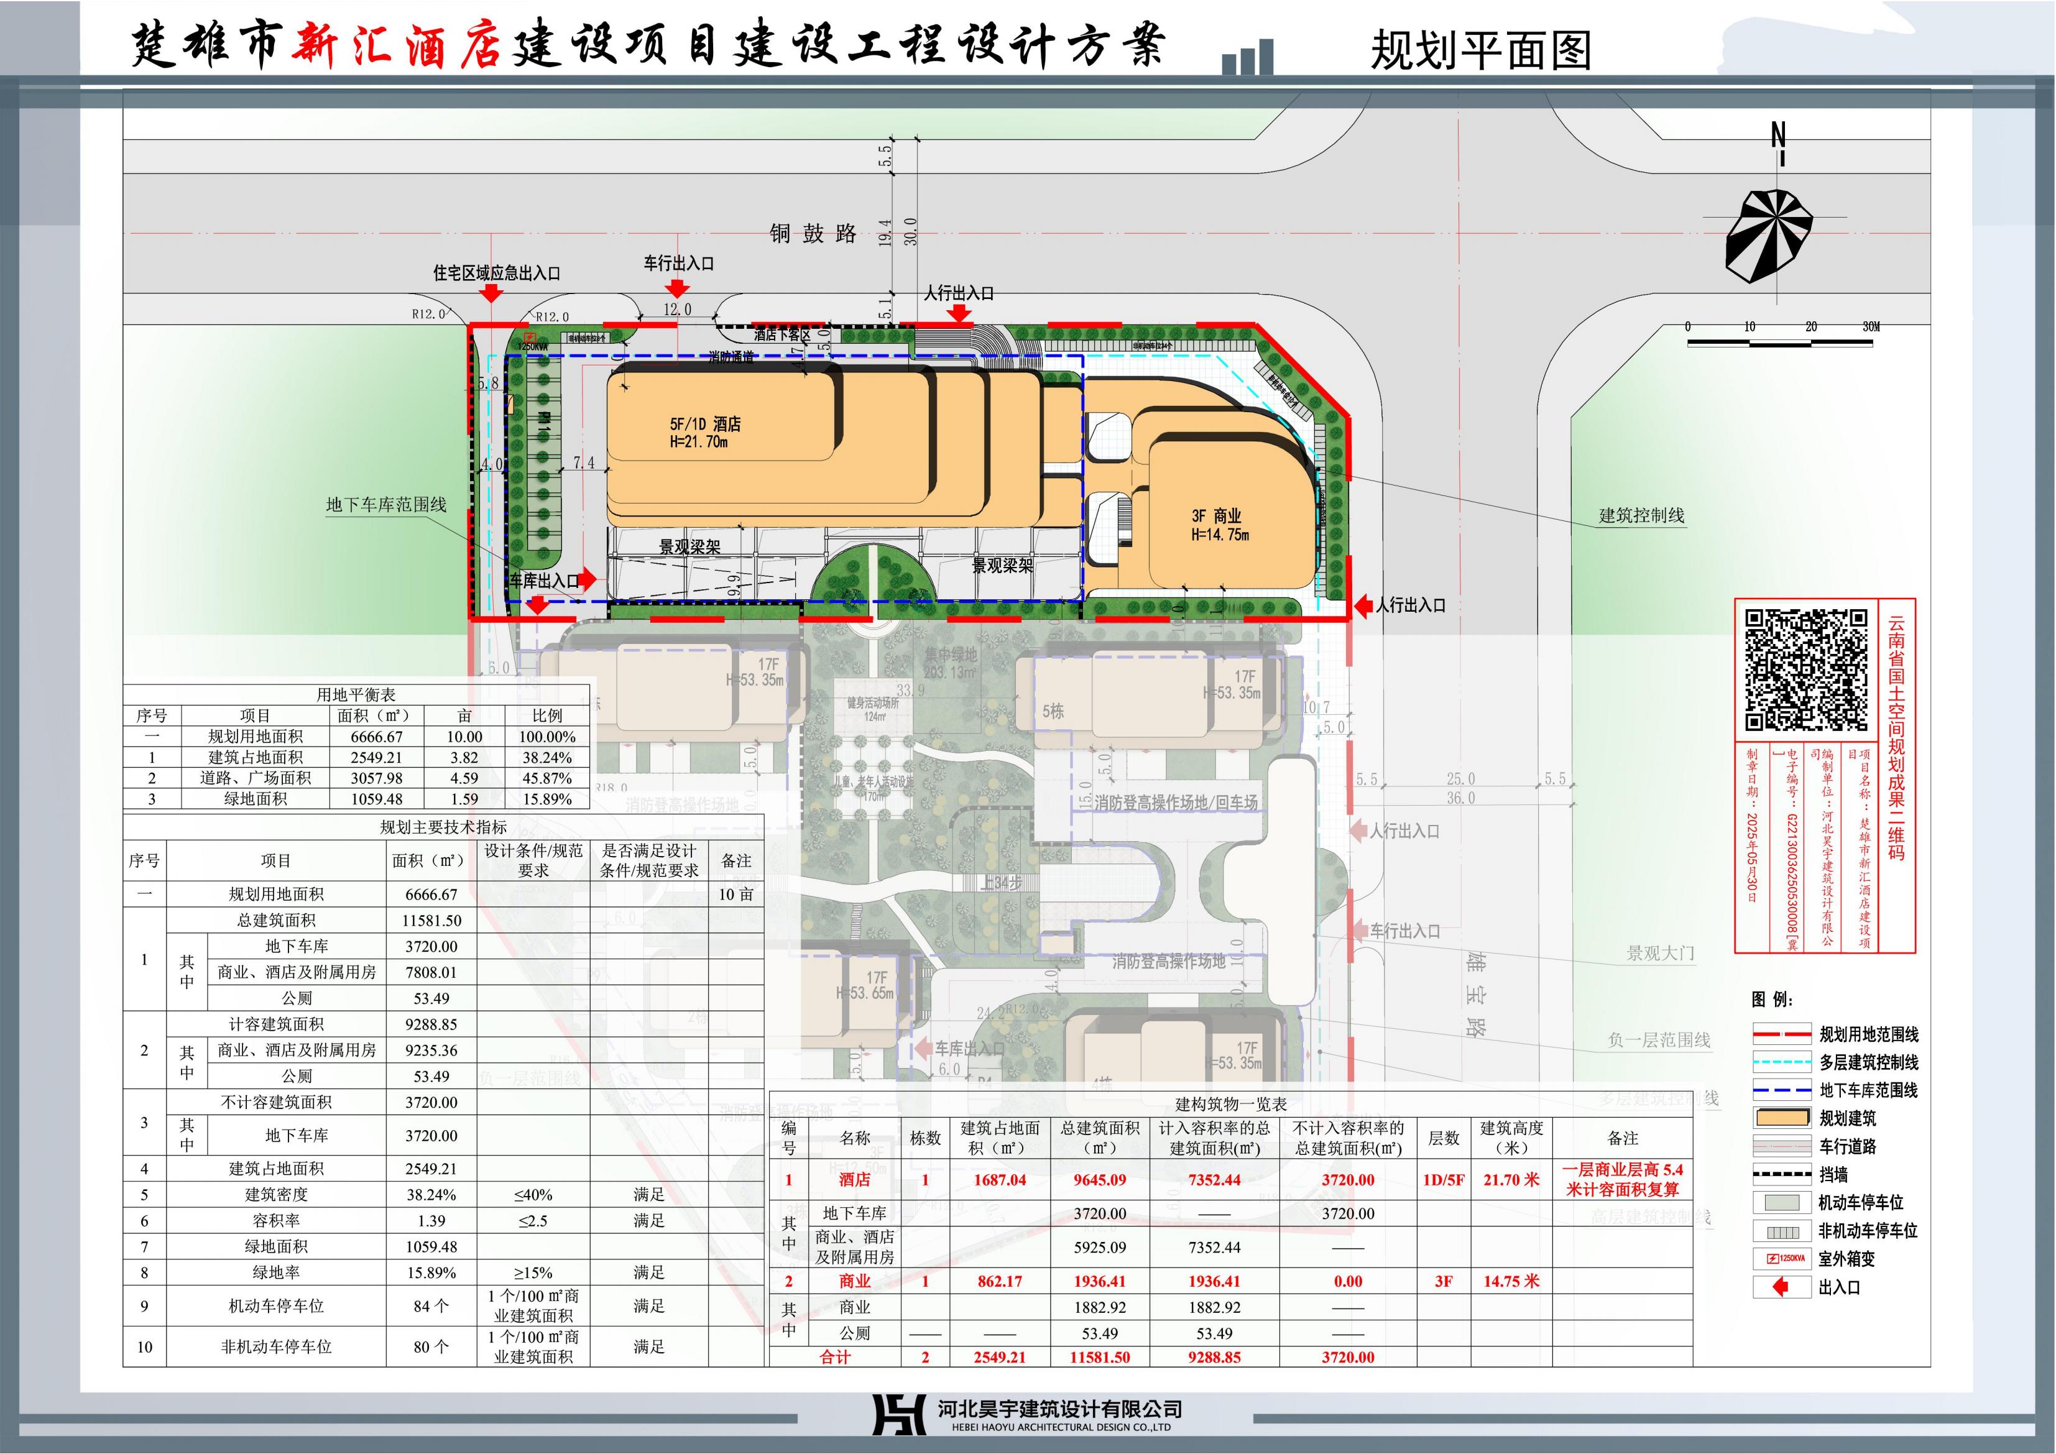Click the ≥15% green ratio requirement cell
This screenshot has width=2056, height=1454.
[x=533, y=1273]
